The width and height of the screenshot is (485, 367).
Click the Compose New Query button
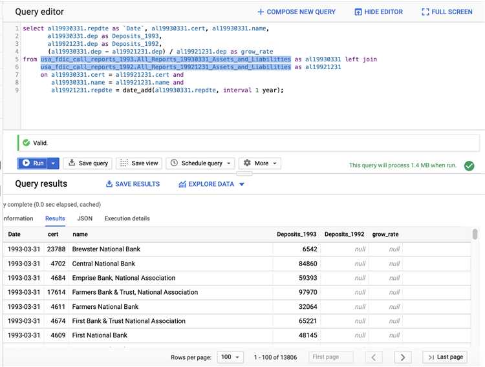click(296, 12)
